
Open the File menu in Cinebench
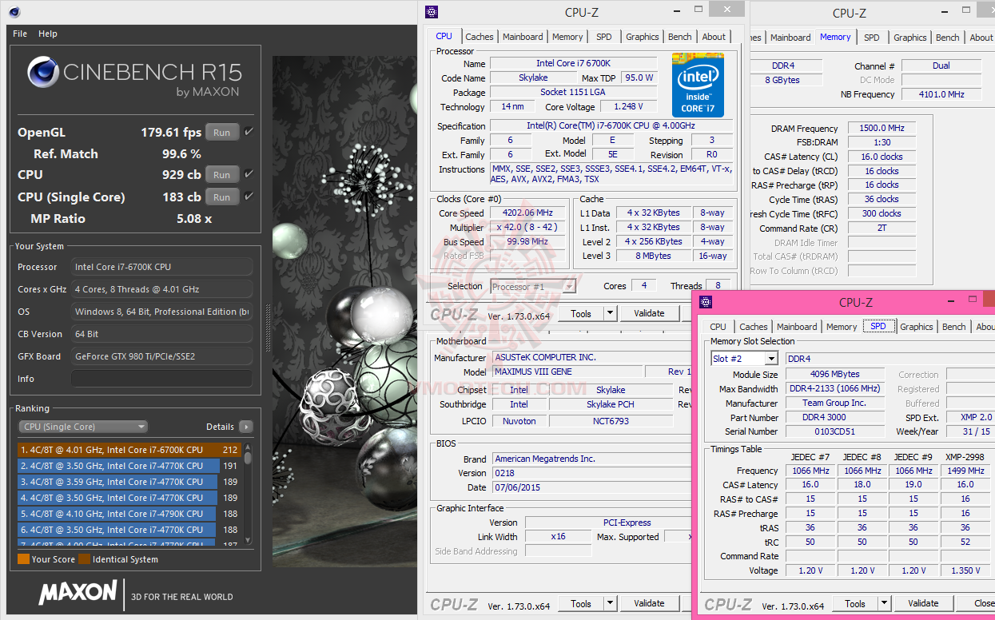[x=20, y=34]
